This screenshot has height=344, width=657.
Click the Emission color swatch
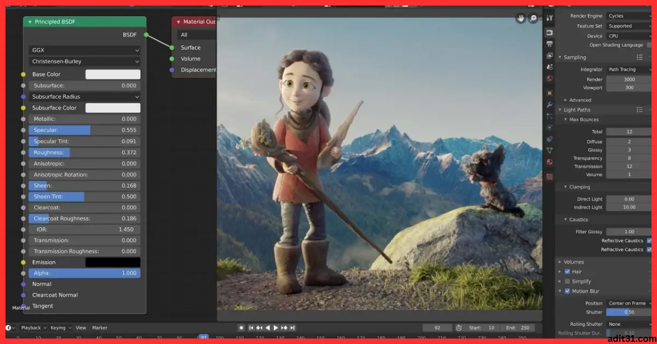(113, 262)
